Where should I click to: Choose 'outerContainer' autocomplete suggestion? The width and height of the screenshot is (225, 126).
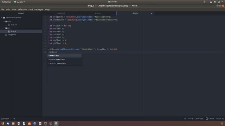click(65, 59)
